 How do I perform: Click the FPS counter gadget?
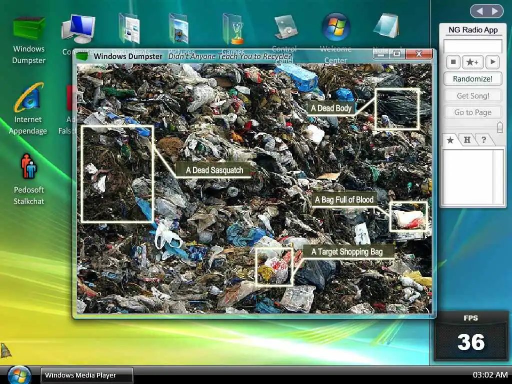pyautogui.click(x=471, y=336)
